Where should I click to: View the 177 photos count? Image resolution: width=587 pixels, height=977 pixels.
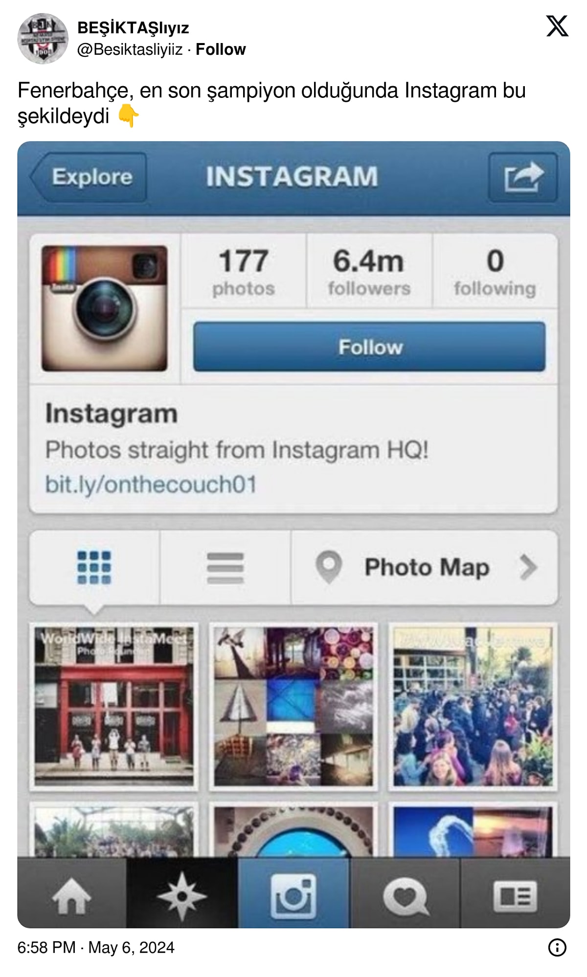pyautogui.click(x=244, y=272)
